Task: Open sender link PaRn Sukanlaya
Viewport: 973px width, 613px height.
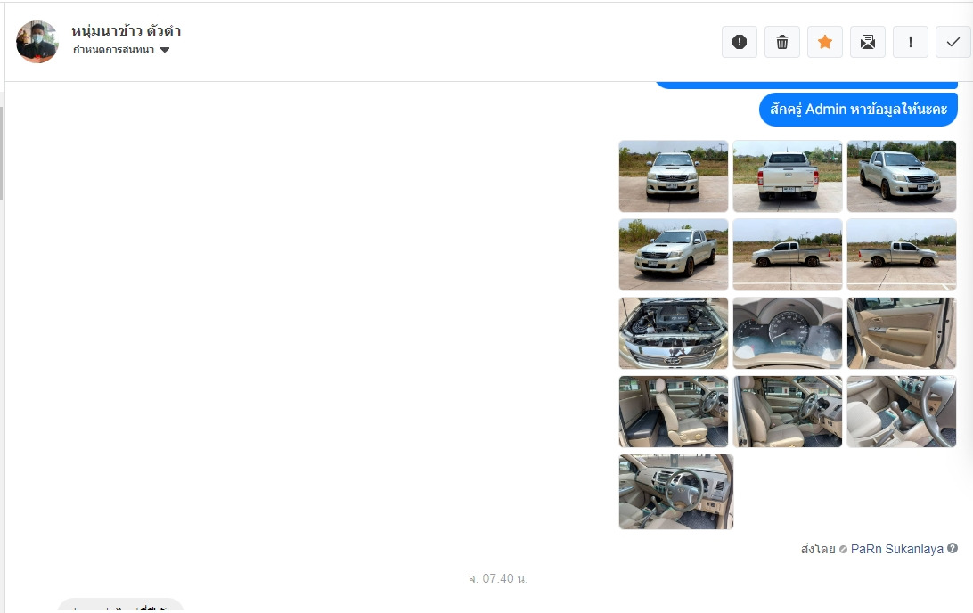Action: (x=896, y=549)
